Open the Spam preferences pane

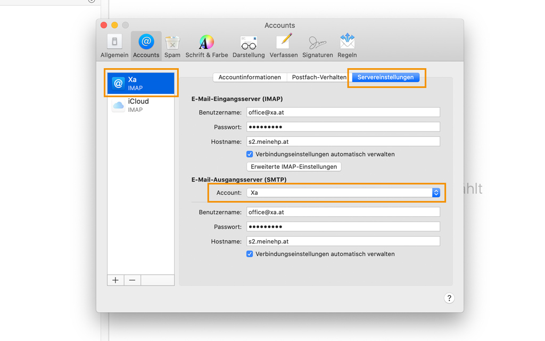click(172, 46)
